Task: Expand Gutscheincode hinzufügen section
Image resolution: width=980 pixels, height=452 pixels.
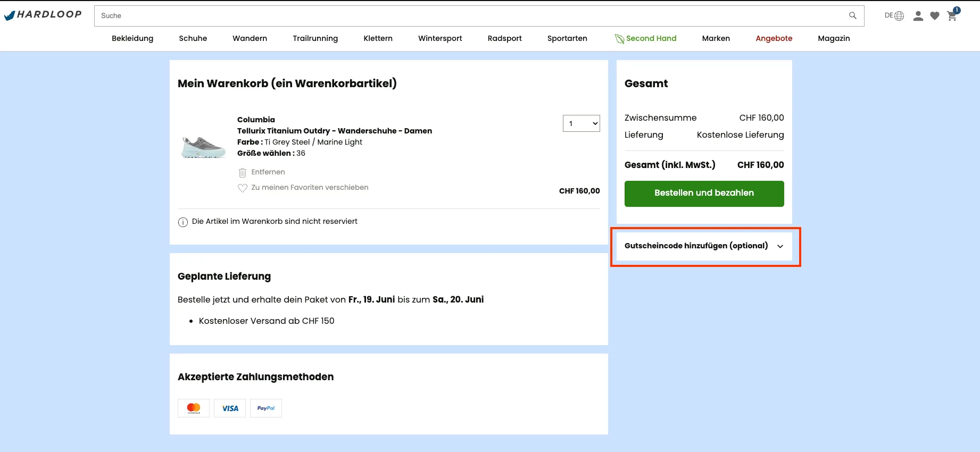Action: pyautogui.click(x=704, y=246)
